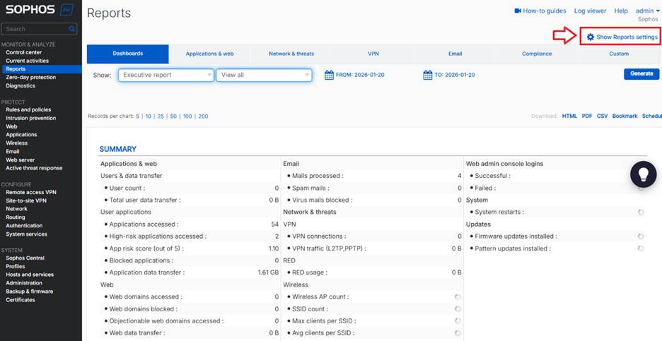Switch to the Network & threats tab
Viewport: 662px width, 341px height.
pyautogui.click(x=291, y=54)
